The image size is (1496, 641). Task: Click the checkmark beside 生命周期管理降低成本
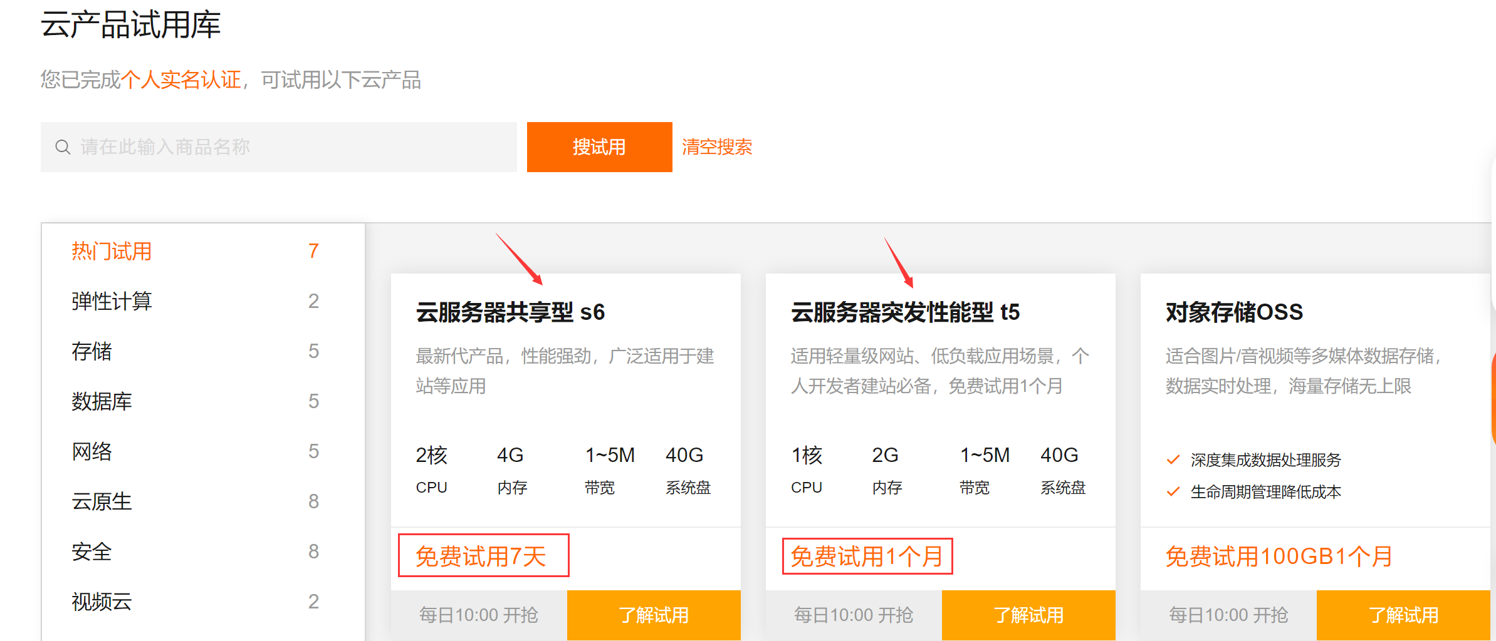pyautogui.click(x=1172, y=492)
